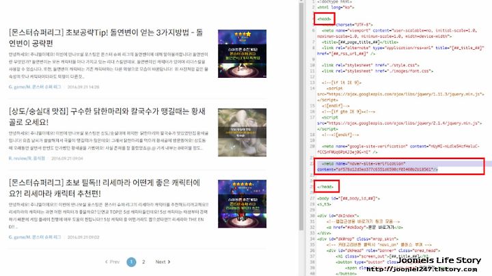The image size is (492, 276).
Task: Click the title [##_page_title_##] code line
Action: click(360, 42)
